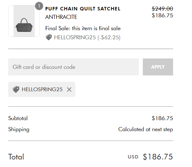The width and height of the screenshot is (192, 167).
Task: Click the HELLOSPRING25 chip label
Action: (x=42, y=89)
